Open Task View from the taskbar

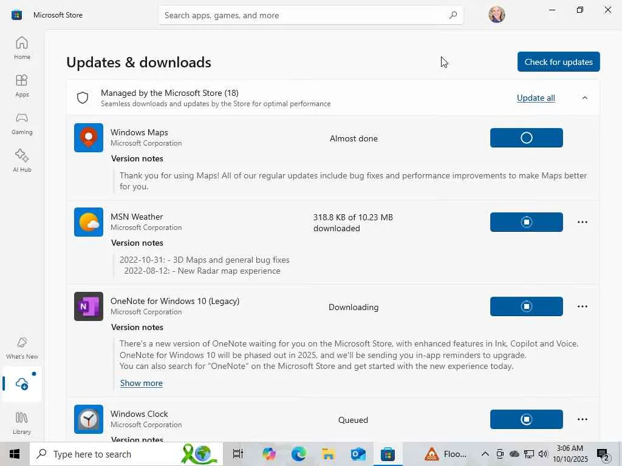coord(238,454)
